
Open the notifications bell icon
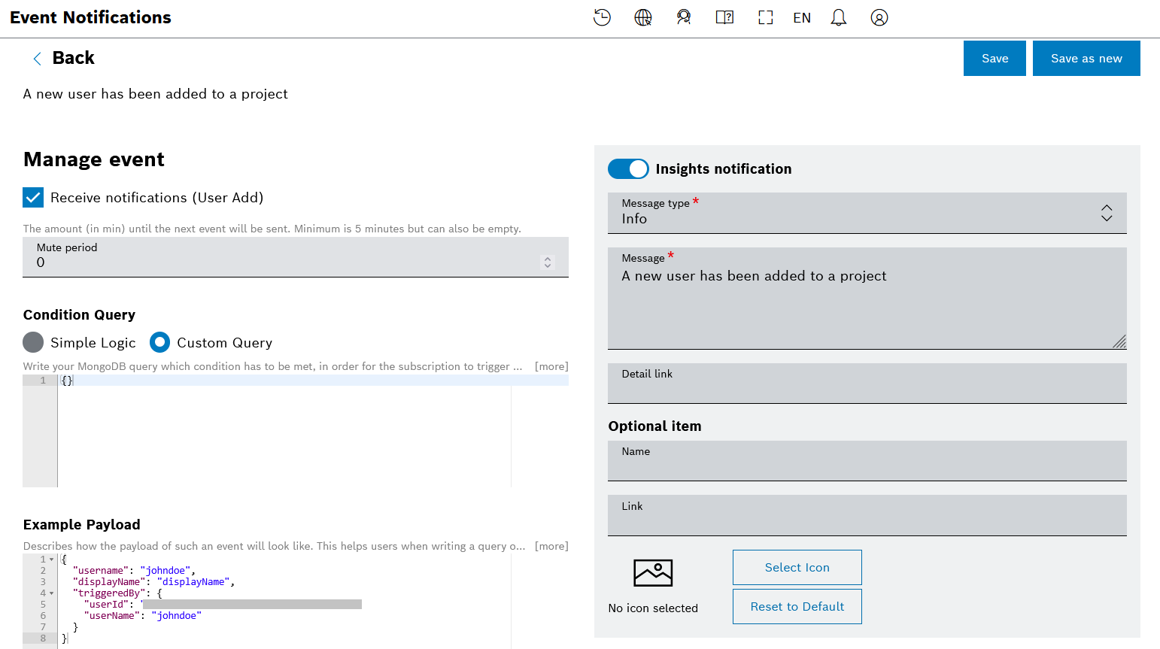[x=838, y=17]
